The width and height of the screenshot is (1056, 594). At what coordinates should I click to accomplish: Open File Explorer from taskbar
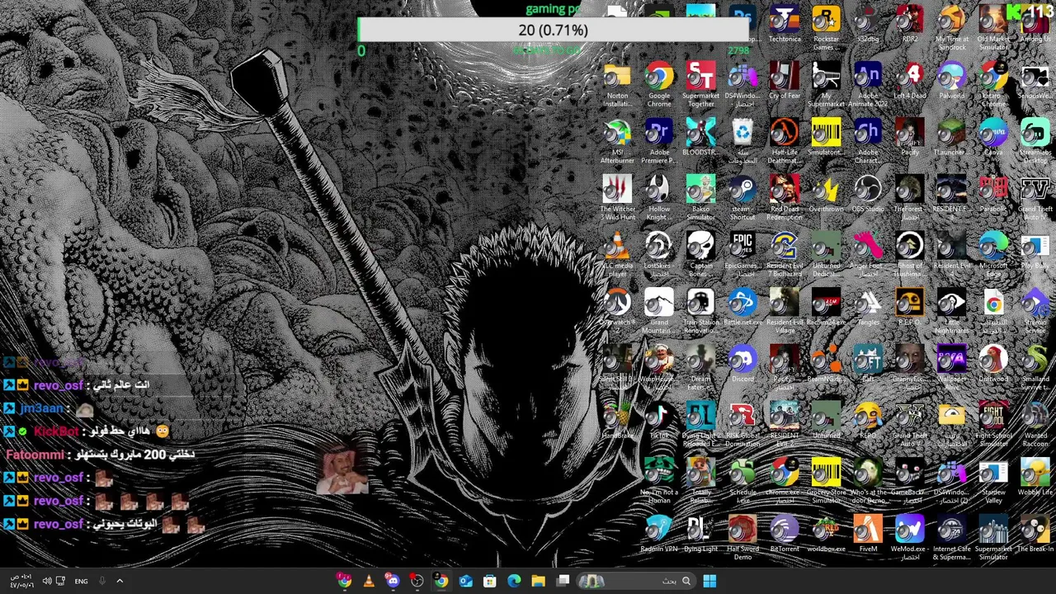(538, 581)
